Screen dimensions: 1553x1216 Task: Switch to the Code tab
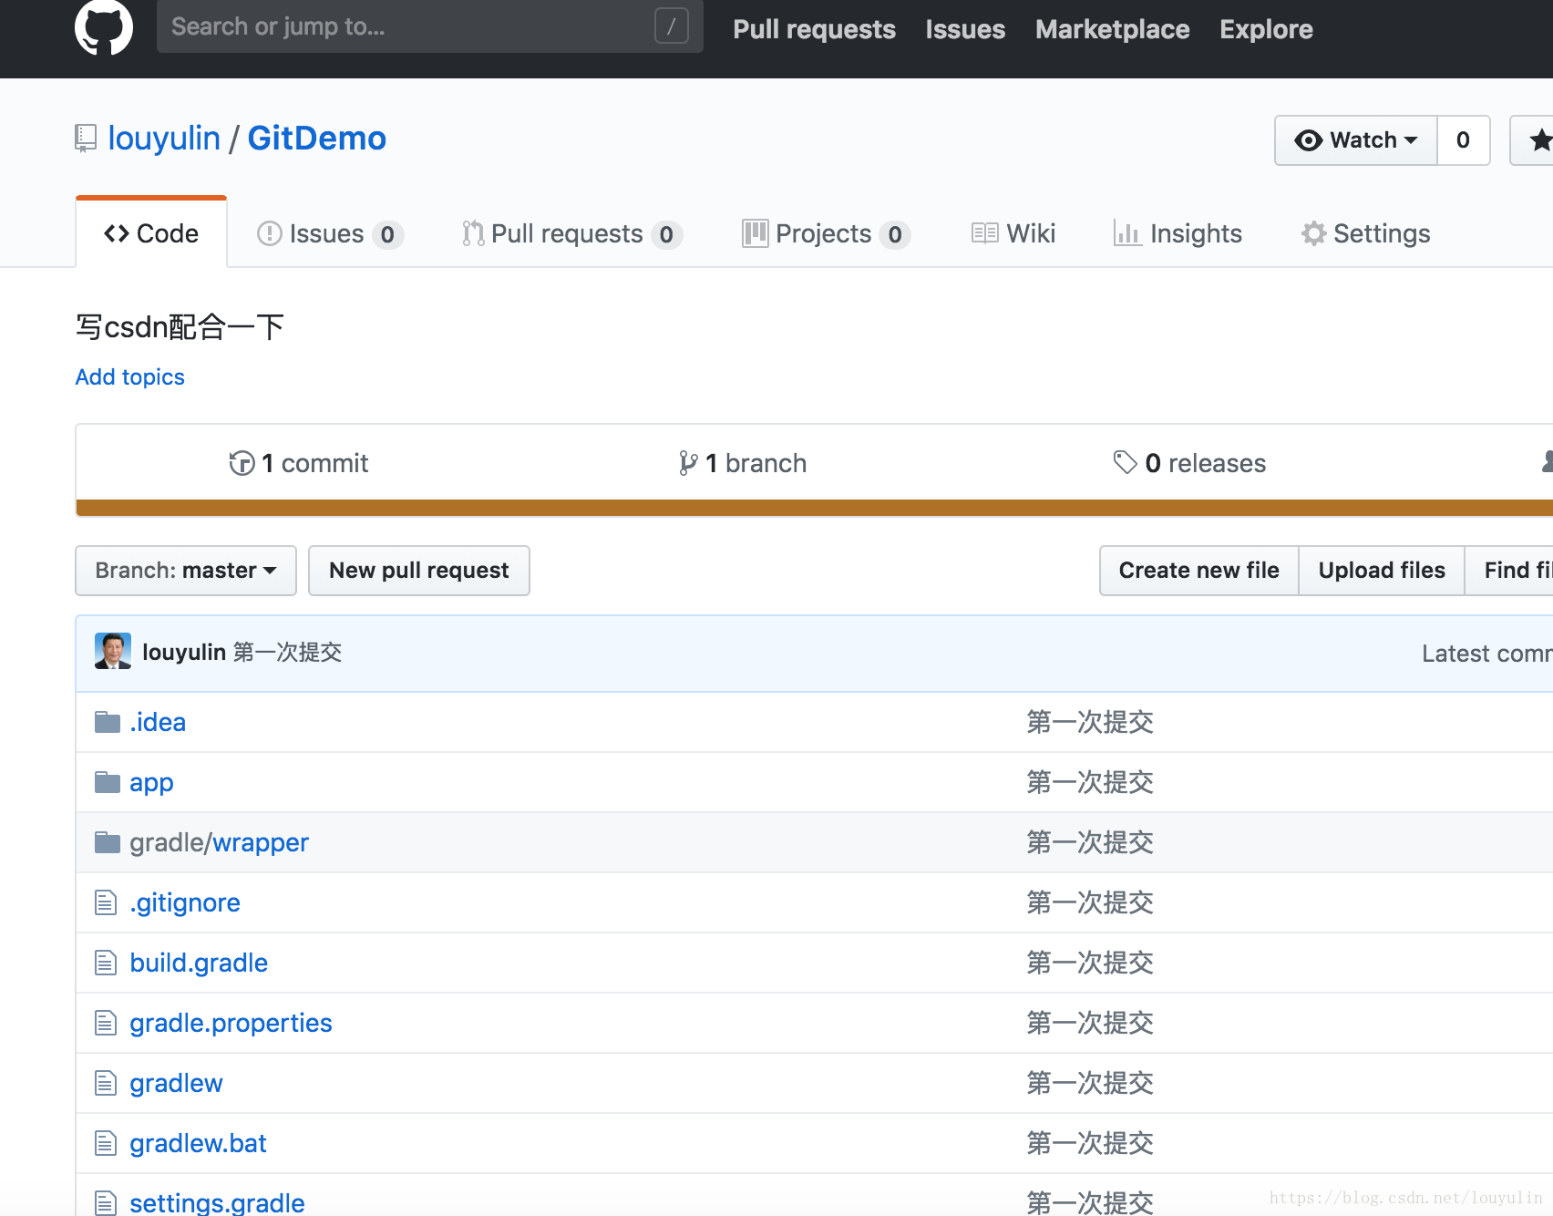coord(151,233)
